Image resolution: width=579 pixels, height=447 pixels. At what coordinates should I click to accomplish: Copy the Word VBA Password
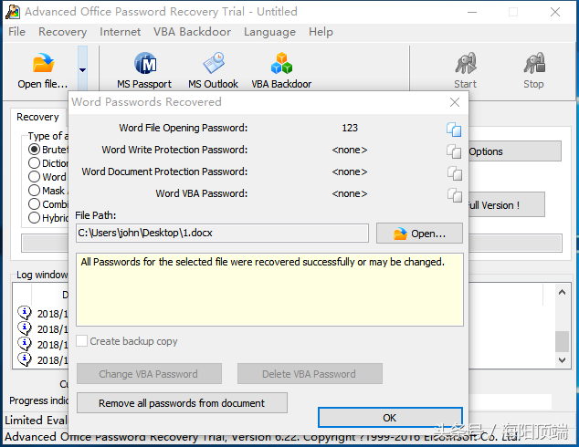click(x=455, y=195)
